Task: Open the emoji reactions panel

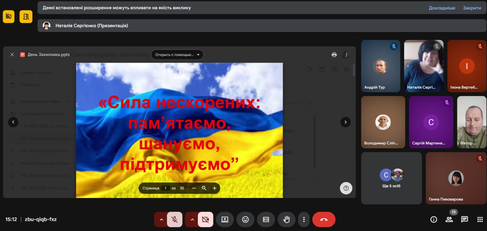Action: [x=245, y=219]
